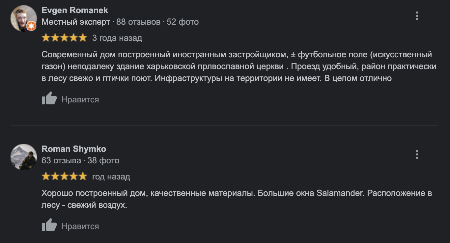Image resolution: width=450 pixels, height=243 pixels.
Task: Click the review text starting with "Современный дом"
Action: point(237,67)
